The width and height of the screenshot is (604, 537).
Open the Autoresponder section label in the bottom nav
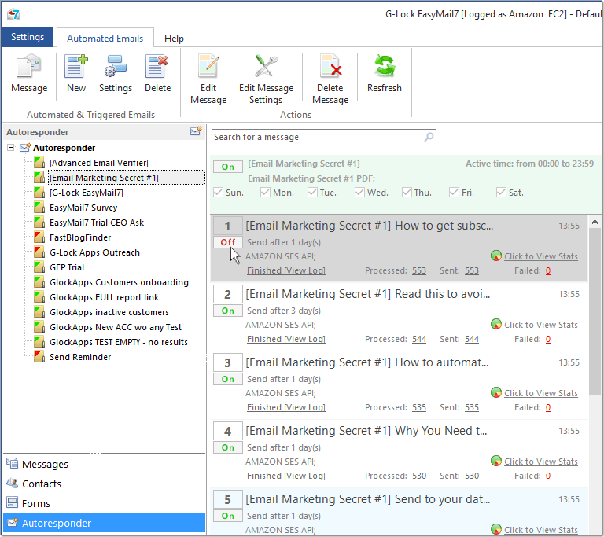click(x=57, y=523)
